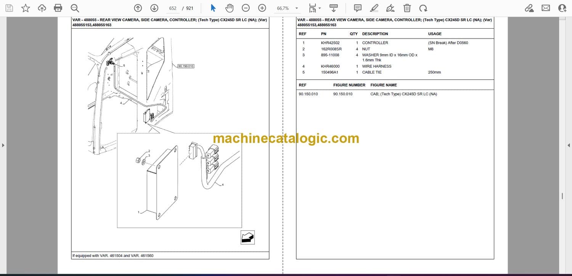Click the QTY column header
572x276 pixels.
[354, 34]
